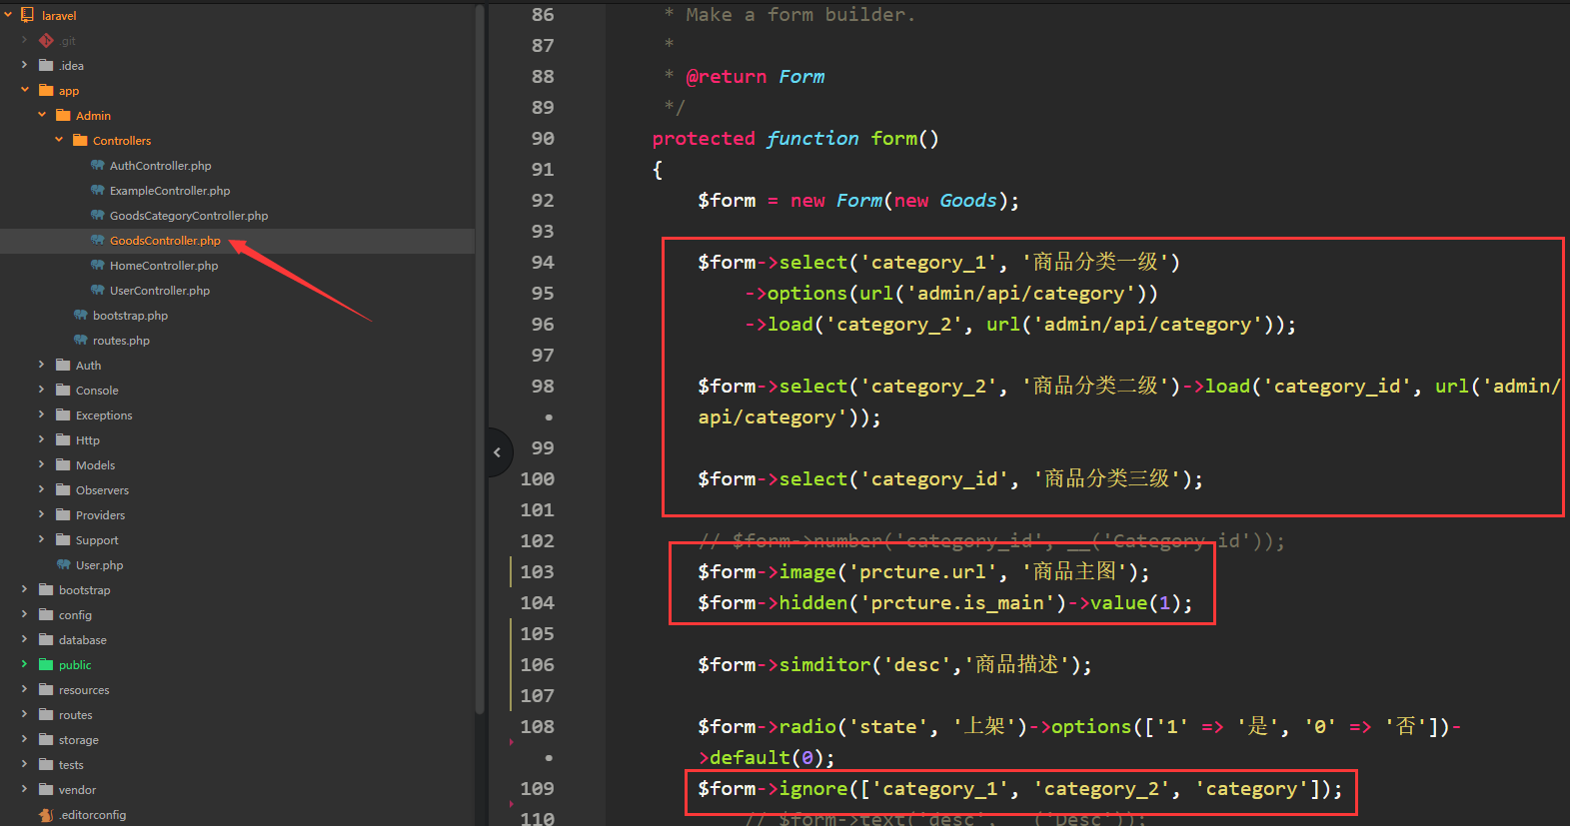Click the green public folder icon
This screenshot has width=1570, height=826.
click(x=46, y=665)
